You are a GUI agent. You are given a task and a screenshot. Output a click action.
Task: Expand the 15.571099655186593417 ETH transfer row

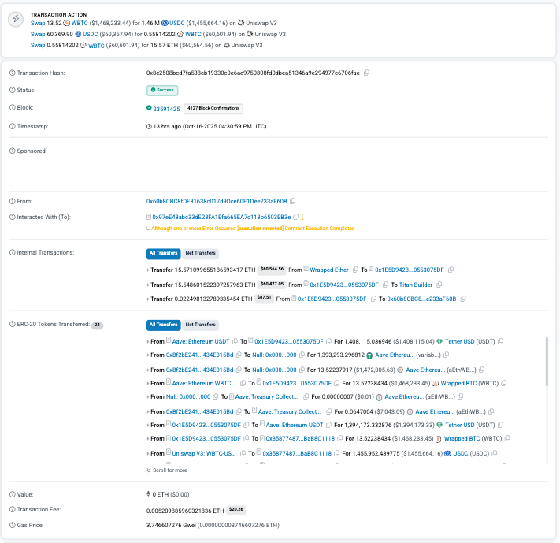click(x=148, y=270)
